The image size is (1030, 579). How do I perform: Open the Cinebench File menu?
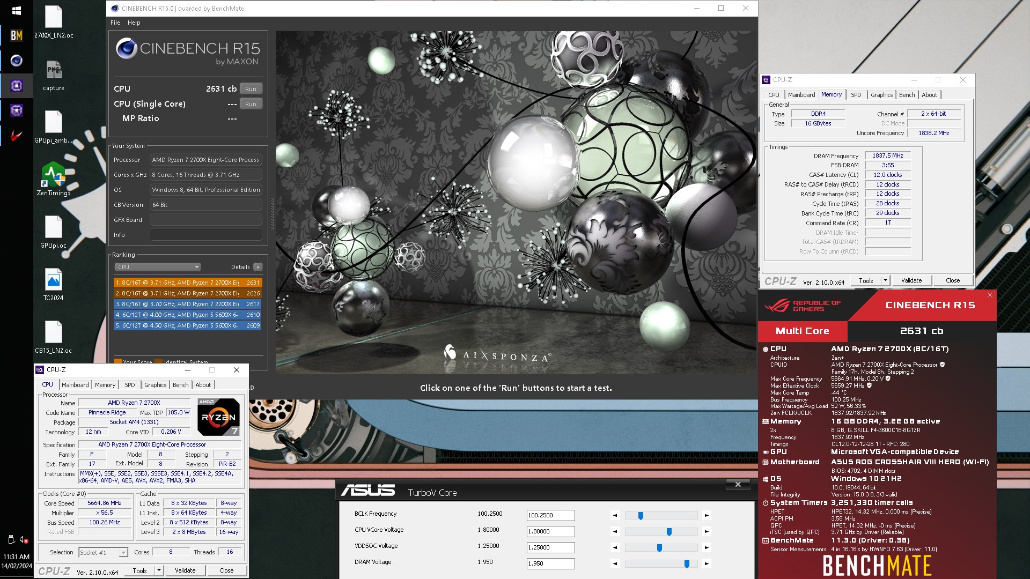pos(115,23)
